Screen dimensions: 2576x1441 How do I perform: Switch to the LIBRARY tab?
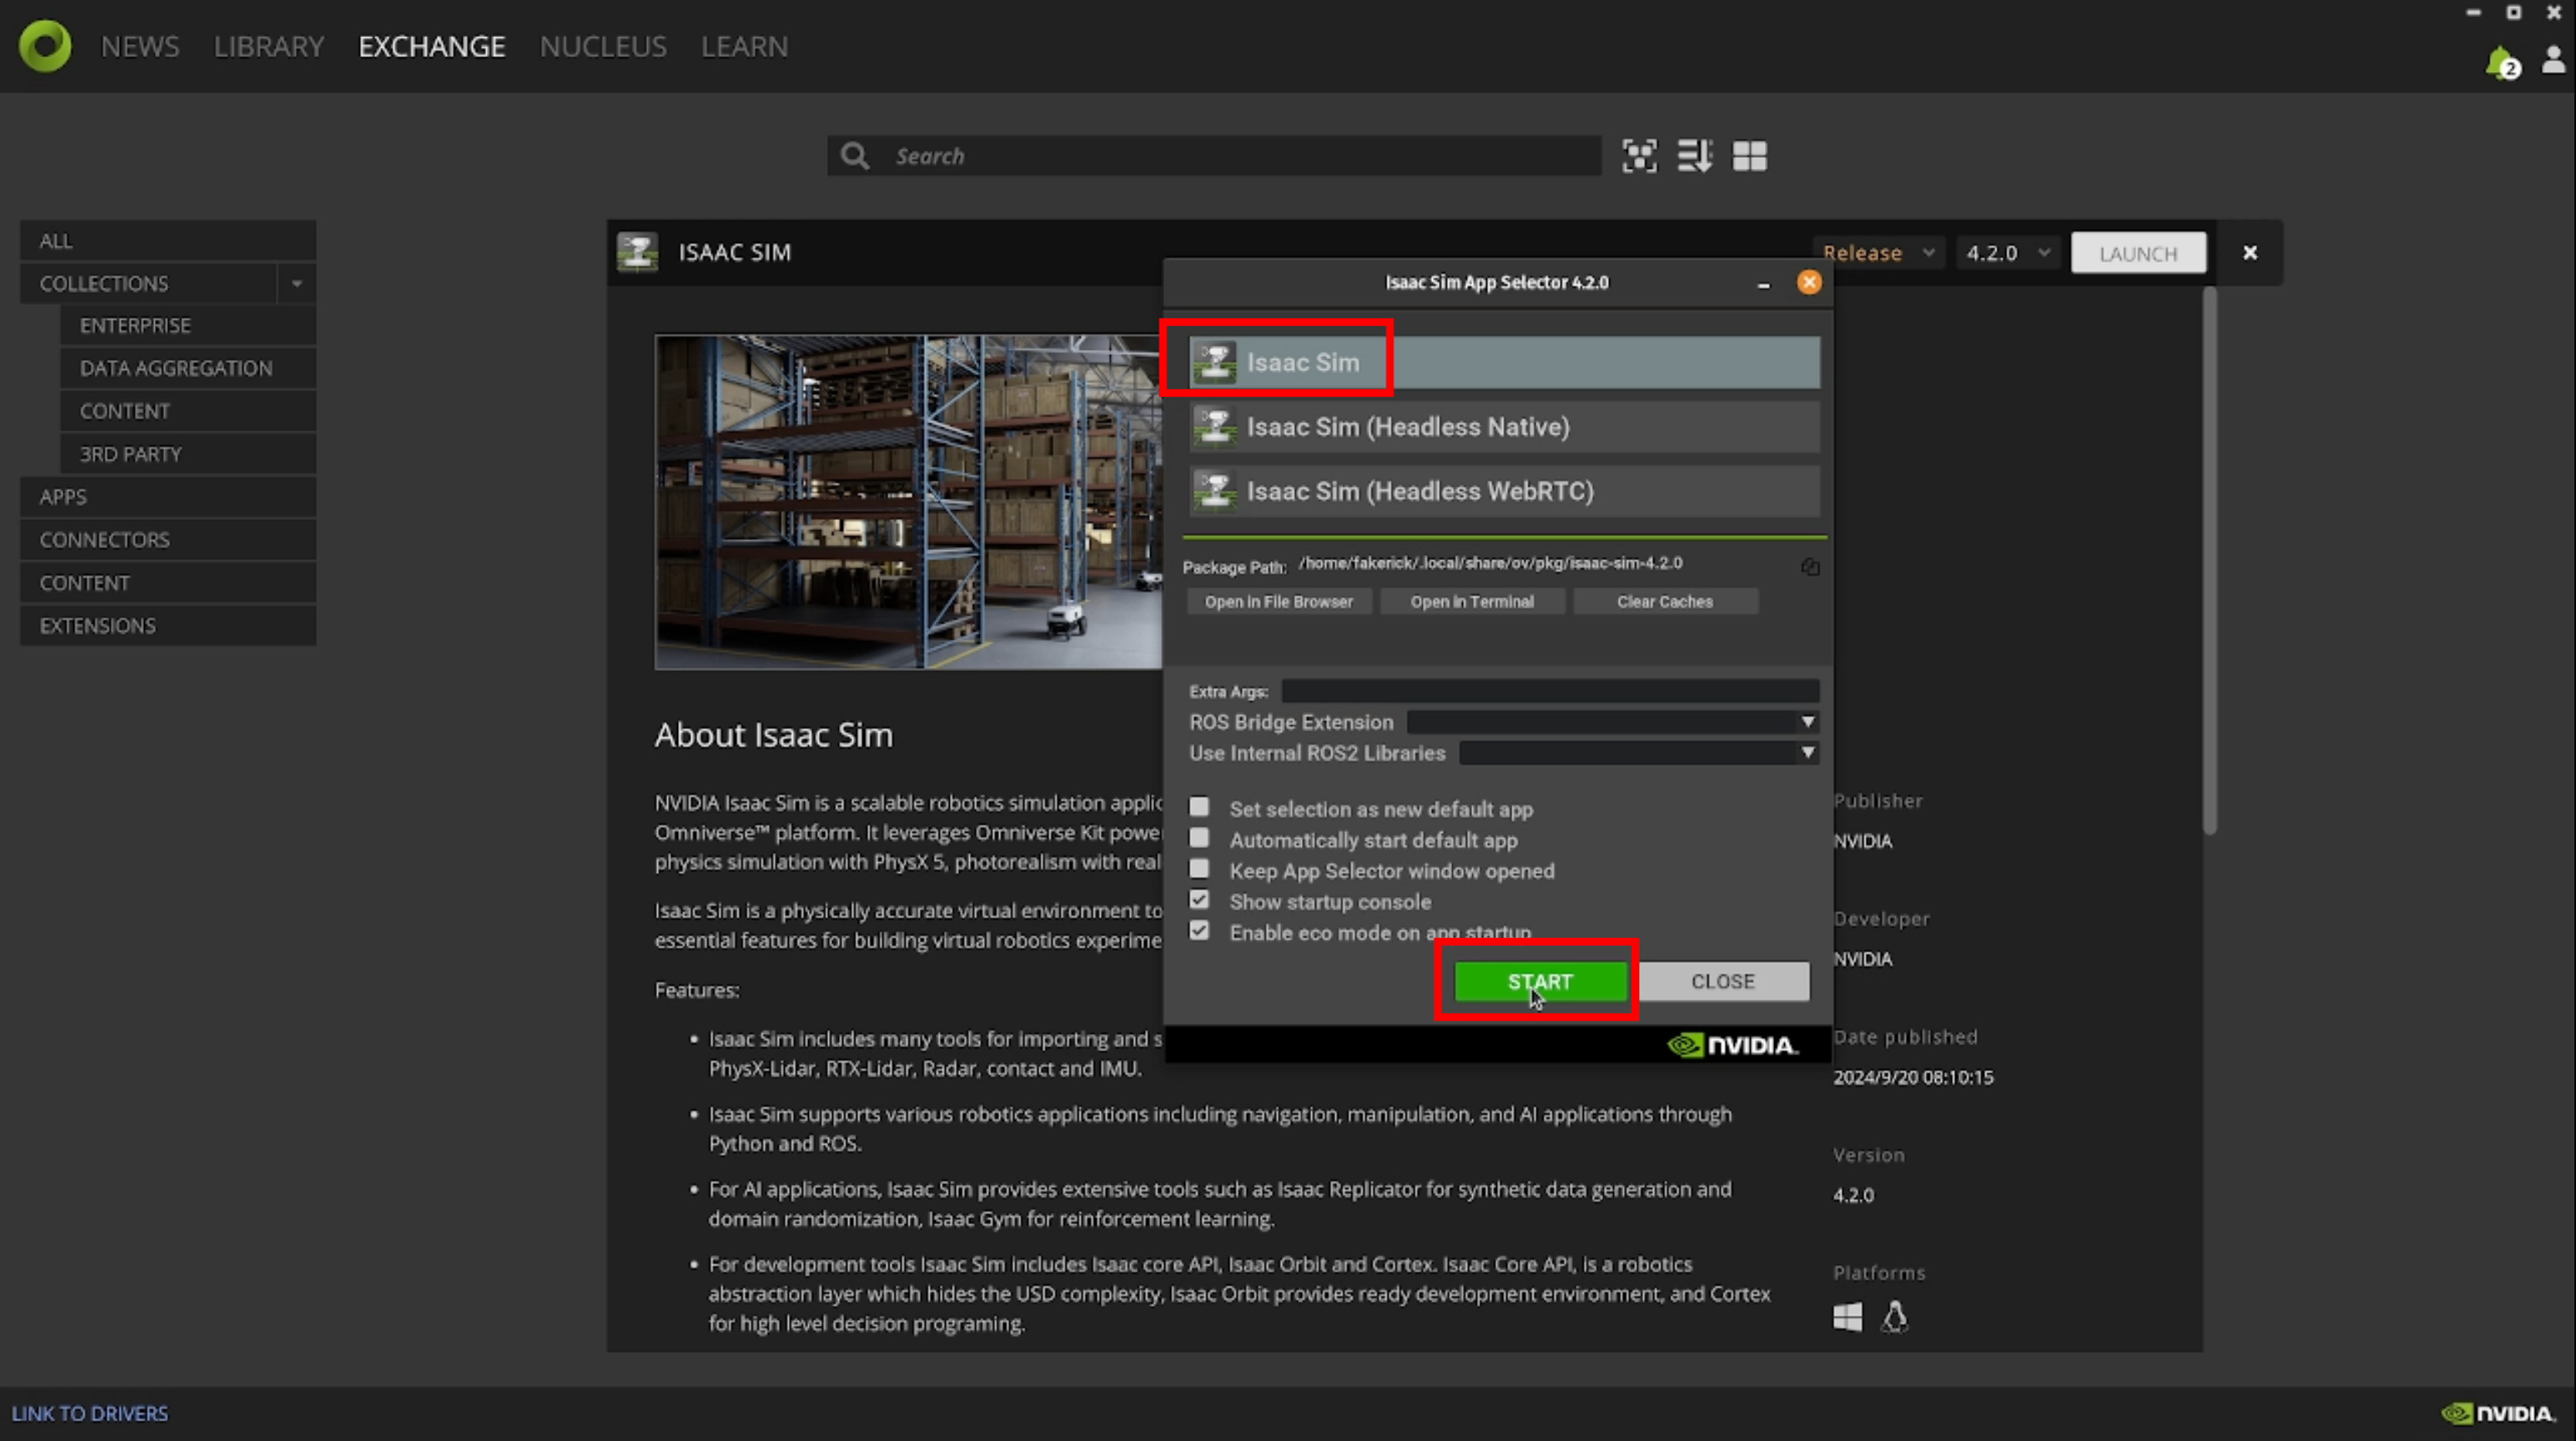click(x=268, y=47)
